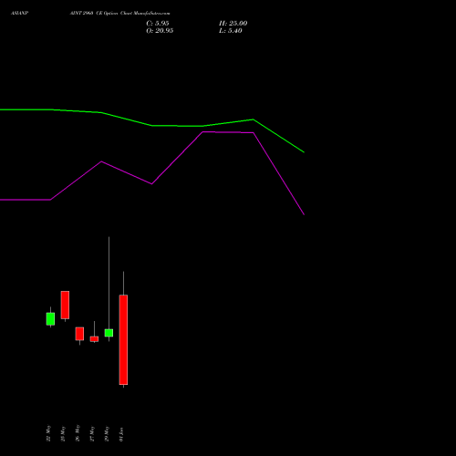Click the 26 May date label
The image size is (456, 456).
pyautogui.click(x=78, y=433)
